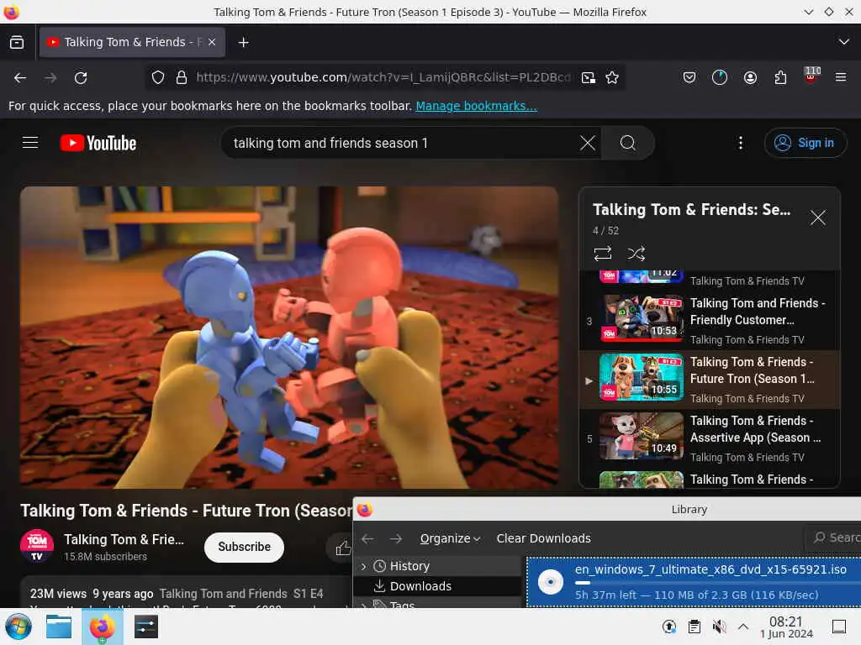Toggle loop playlist button
Image resolution: width=861 pixels, height=645 pixels.
pos(602,254)
